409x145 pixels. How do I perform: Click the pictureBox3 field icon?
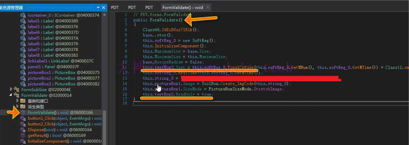click(x=23, y=84)
